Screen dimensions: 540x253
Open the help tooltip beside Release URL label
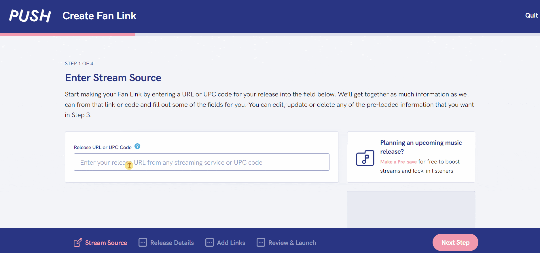[137, 147]
